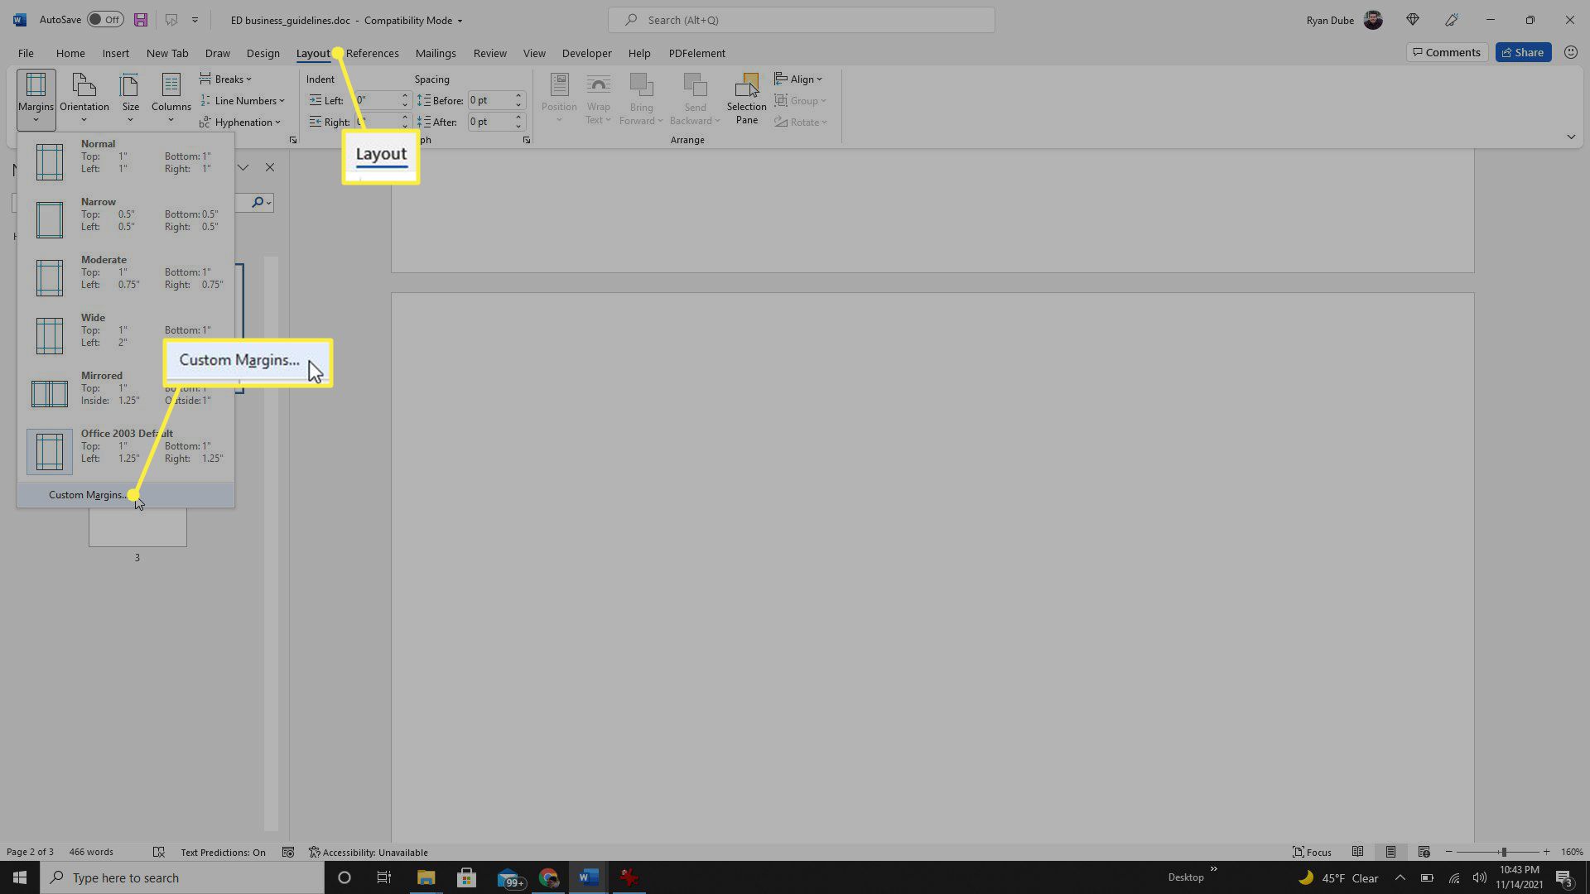Open the Indent Left dropdown
The width and height of the screenshot is (1590, 894).
(404, 100)
